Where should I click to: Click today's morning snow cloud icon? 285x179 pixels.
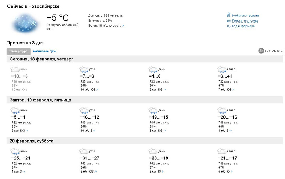[x=84, y=69]
